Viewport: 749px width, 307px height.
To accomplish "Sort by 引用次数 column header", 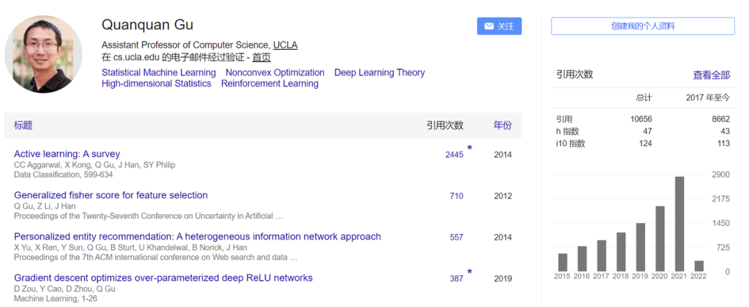I will (445, 125).
